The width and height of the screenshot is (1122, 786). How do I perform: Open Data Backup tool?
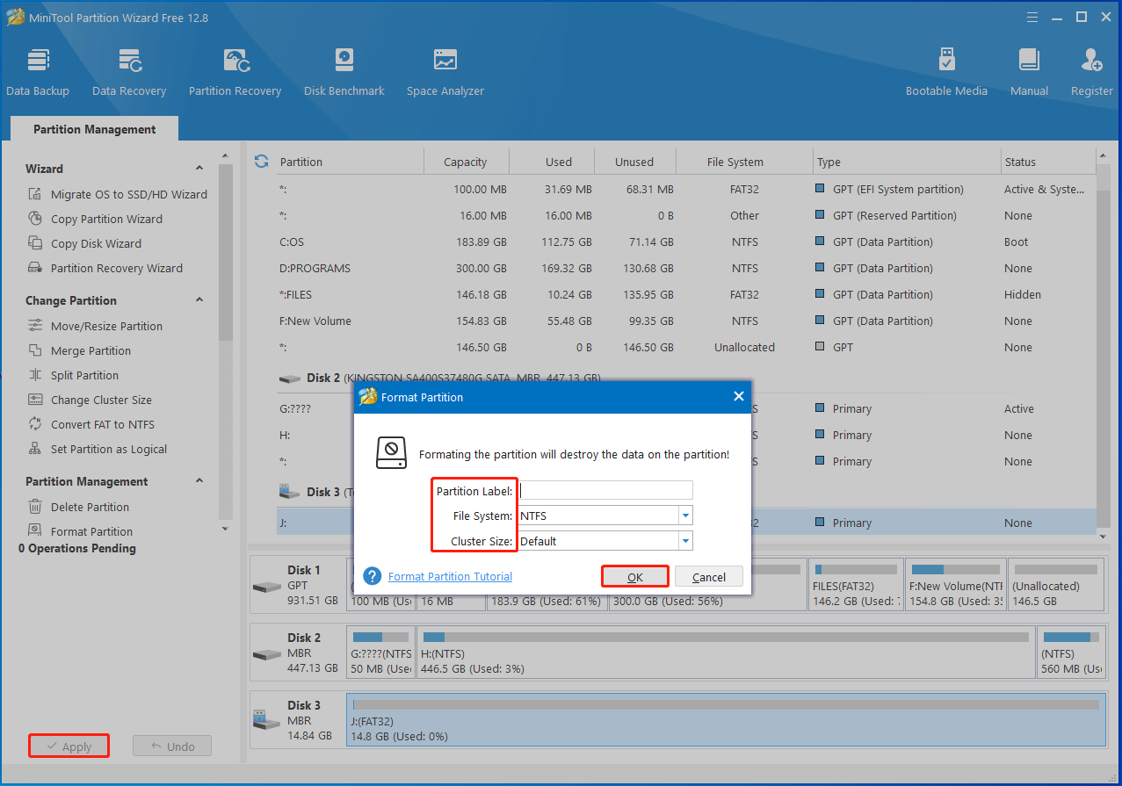pyautogui.click(x=37, y=72)
